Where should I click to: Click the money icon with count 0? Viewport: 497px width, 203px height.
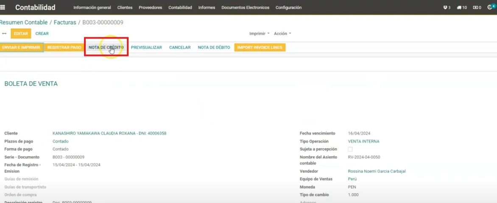click(477, 8)
